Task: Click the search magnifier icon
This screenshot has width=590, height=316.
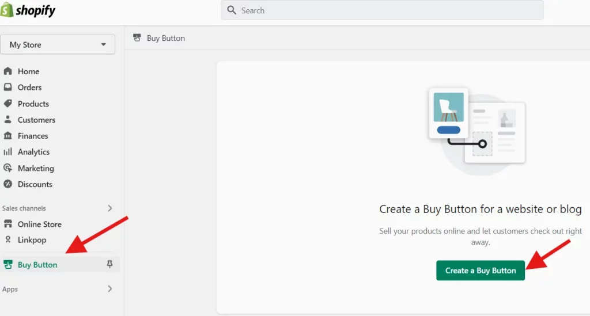Action: 232,10
